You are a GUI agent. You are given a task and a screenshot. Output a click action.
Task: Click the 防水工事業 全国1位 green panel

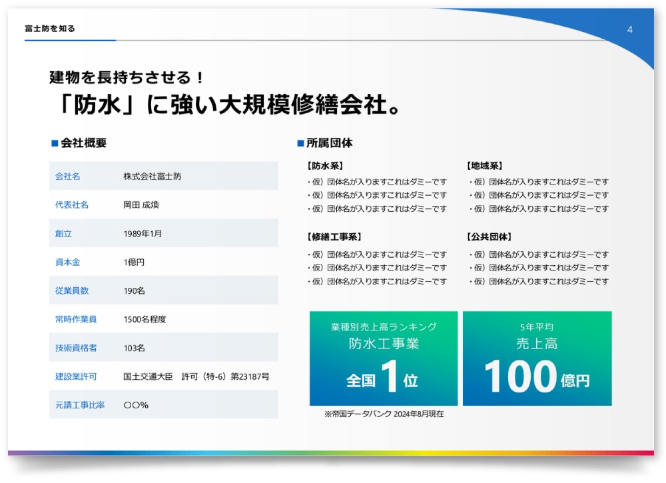tap(384, 358)
